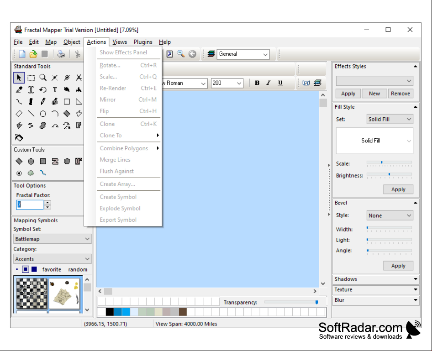This screenshot has height=351, width=432.
Task: Click the Transparency slider
Action: pyautogui.click(x=291, y=302)
